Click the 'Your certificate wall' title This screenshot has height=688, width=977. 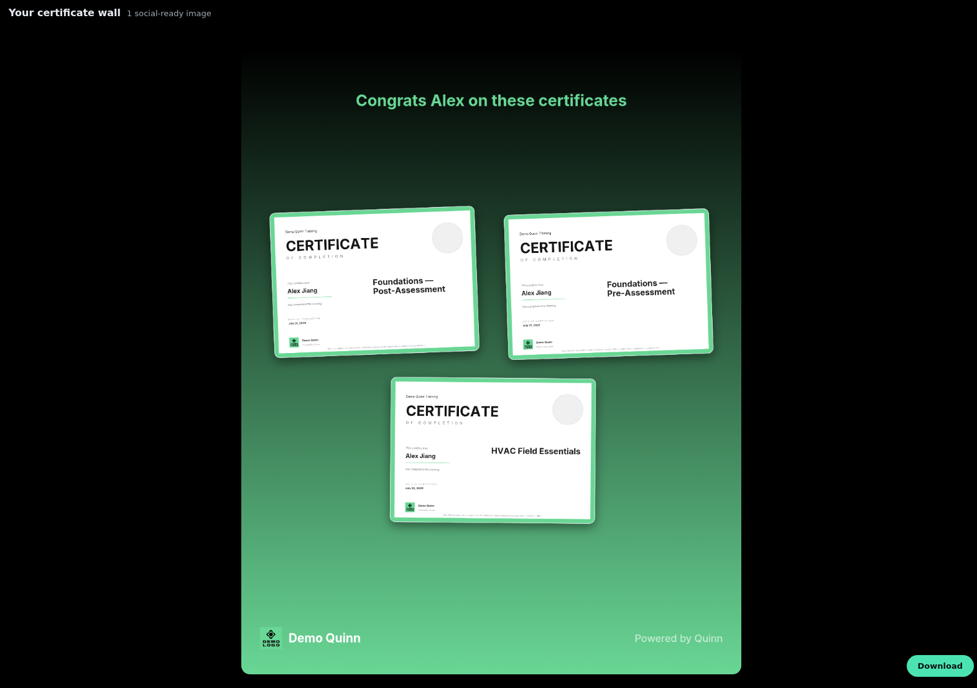click(65, 12)
